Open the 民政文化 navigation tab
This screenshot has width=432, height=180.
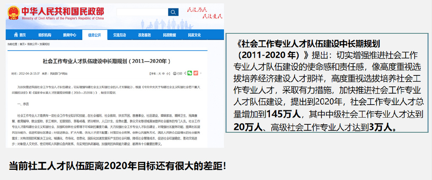(x=194, y=35)
